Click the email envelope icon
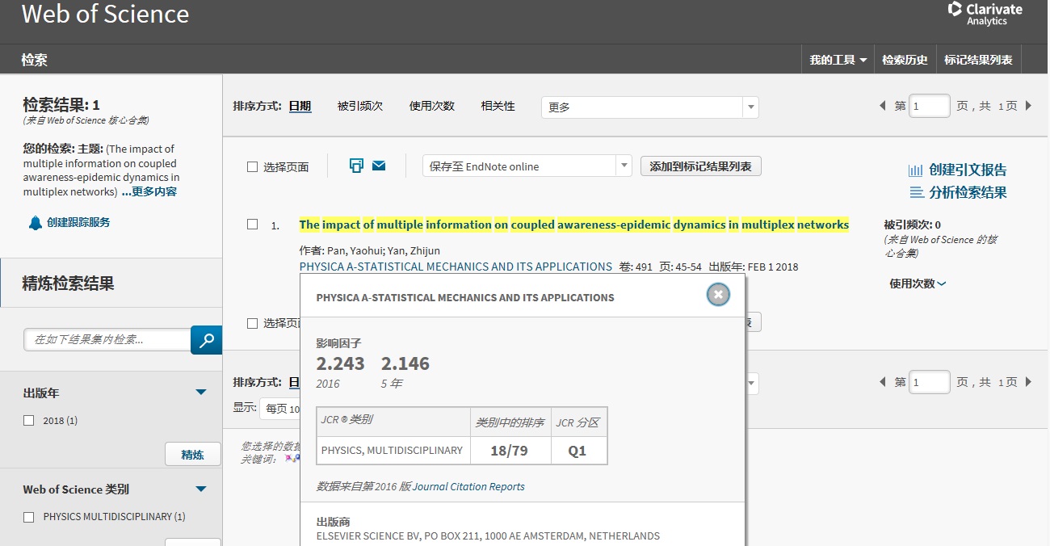 [x=379, y=166]
